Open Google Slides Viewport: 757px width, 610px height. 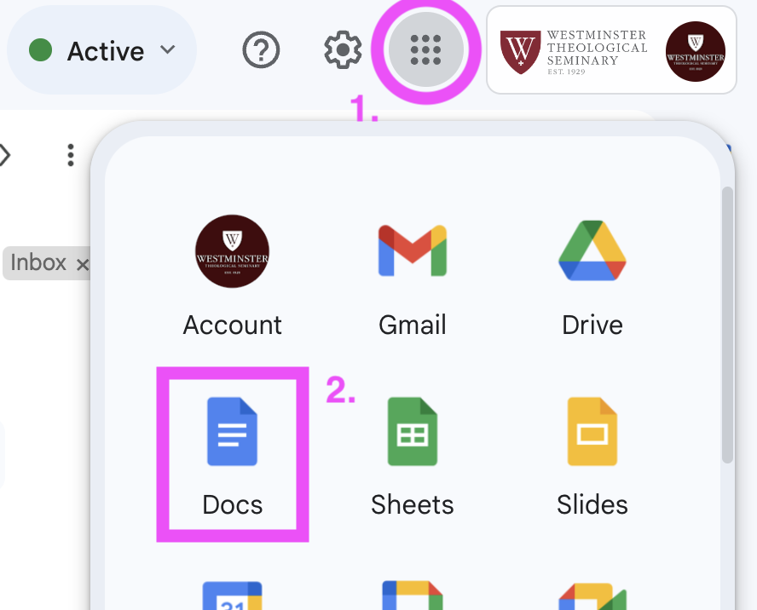[x=592, y=431]
